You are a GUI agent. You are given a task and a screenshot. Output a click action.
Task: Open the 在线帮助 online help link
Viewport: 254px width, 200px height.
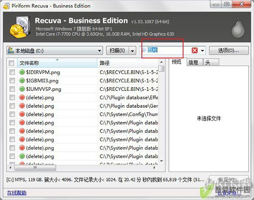click(17, 193)
